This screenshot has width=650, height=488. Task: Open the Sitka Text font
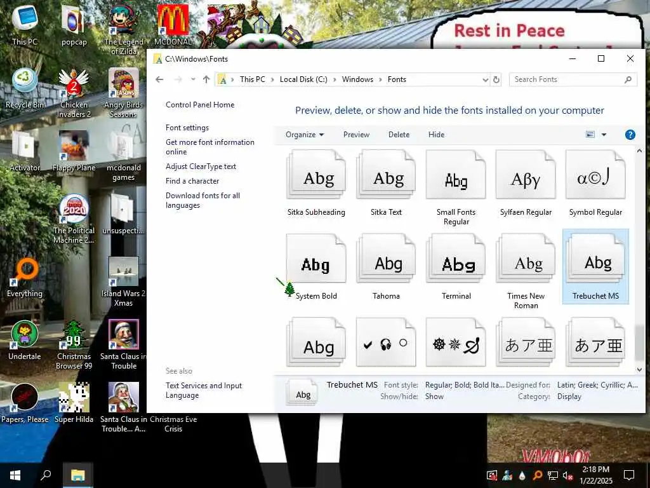click(386, 184)
